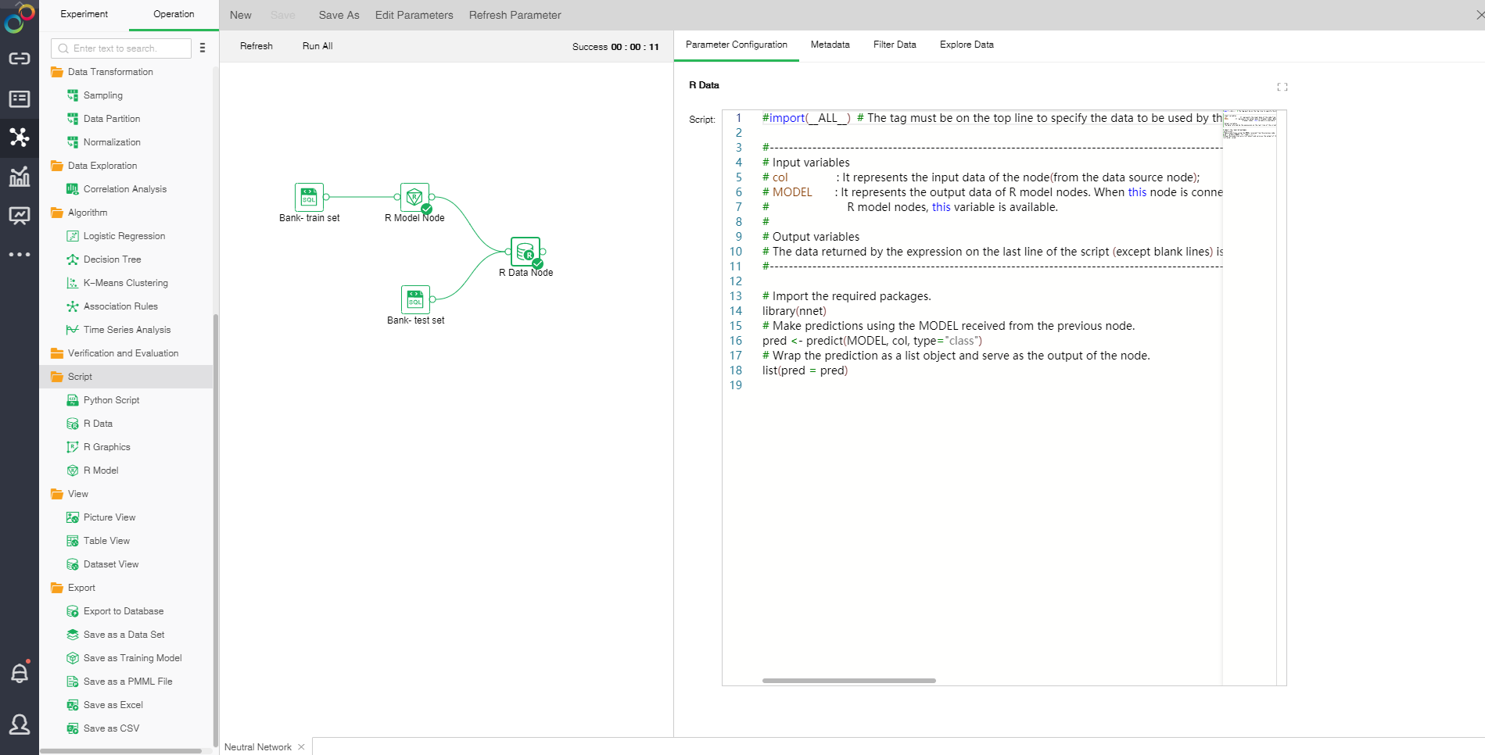This screenshot has height=755, width=1485.
Task: Click the script minimap preview
Action: click(x=1250, y=125)
